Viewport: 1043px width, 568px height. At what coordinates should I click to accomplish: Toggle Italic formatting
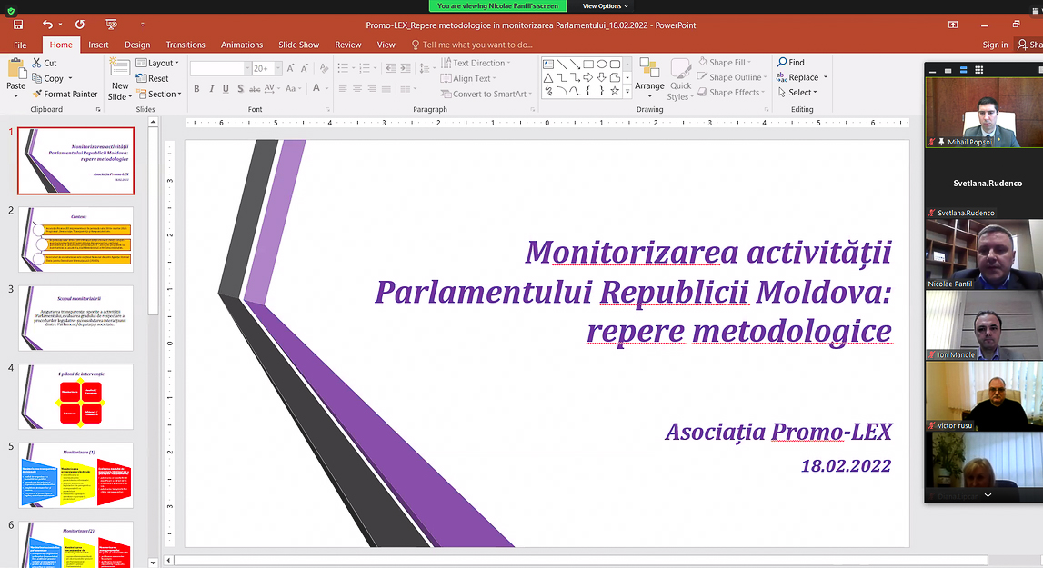(x=211, y=89)
